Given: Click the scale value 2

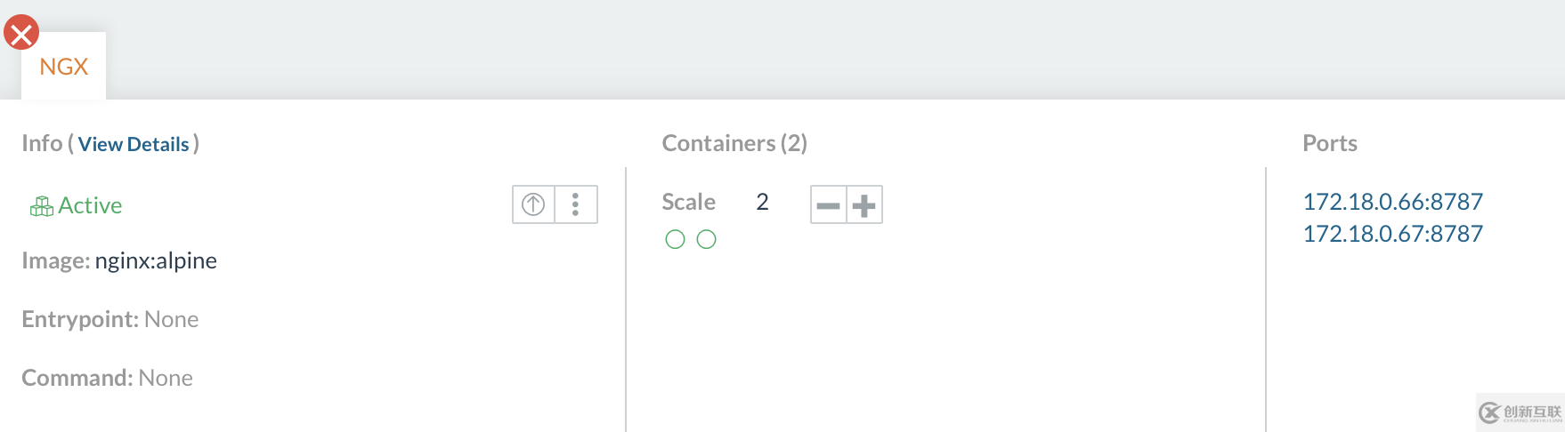Looking at the screenshot, I should (762, 202).
